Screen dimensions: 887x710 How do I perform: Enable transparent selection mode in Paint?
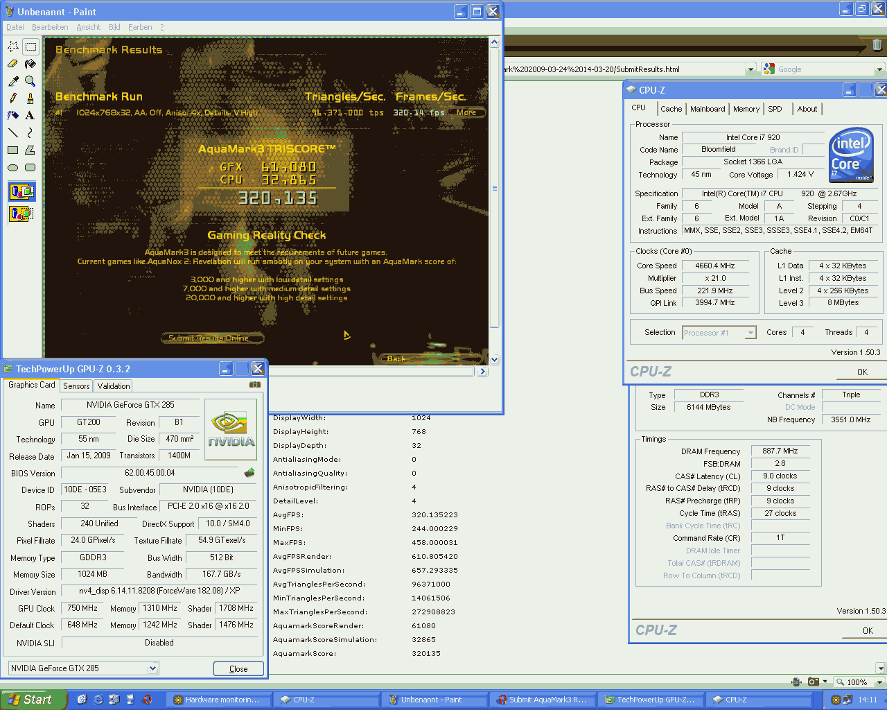pyautogui.click(x=21, y=213)
